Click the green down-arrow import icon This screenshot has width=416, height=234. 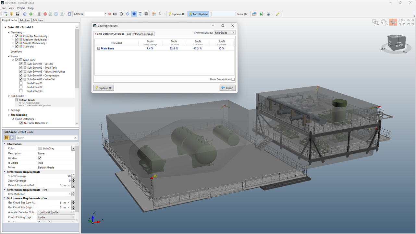(262, 14)
